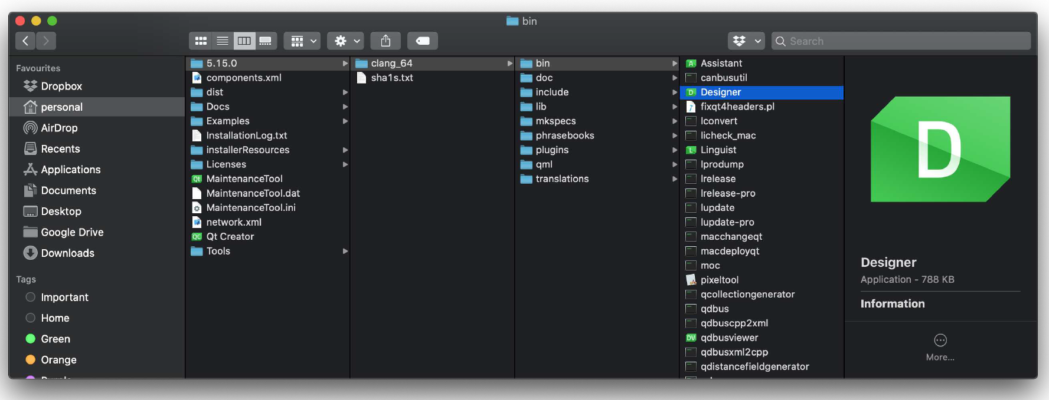Click the More button in preview pane

click(x=940, y=347)
